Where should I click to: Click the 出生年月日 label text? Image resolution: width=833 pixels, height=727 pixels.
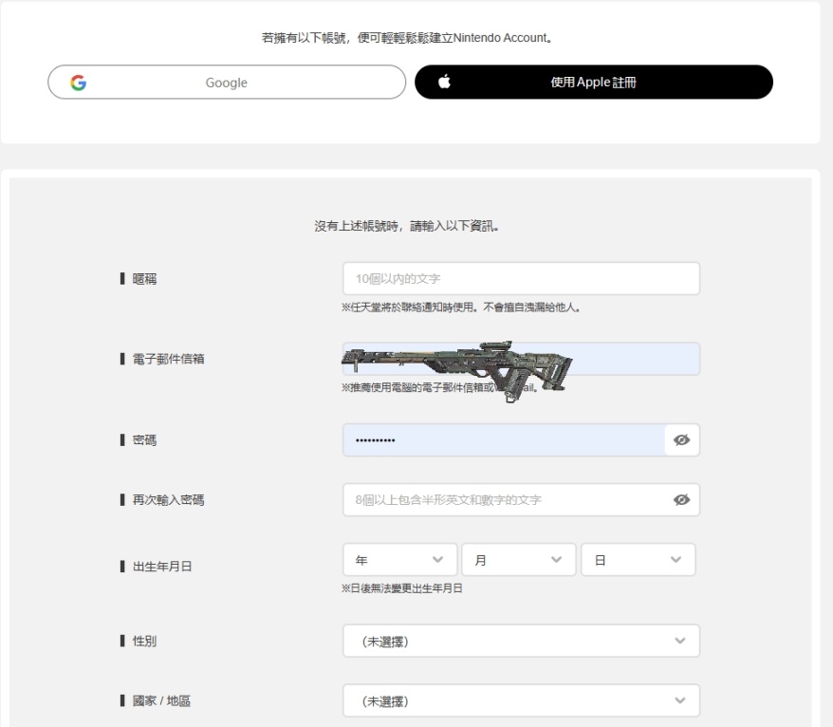tap(162, 567)
